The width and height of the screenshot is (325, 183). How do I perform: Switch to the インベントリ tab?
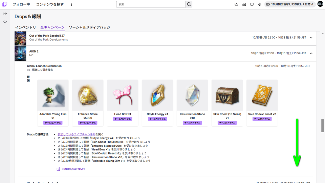click(x=25, y=27)
